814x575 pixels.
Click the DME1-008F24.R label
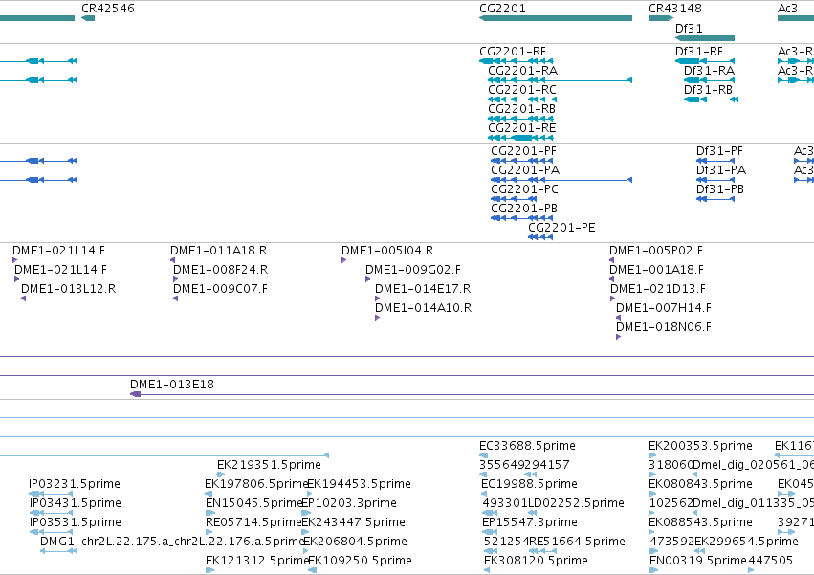click(x=221, y=270)
